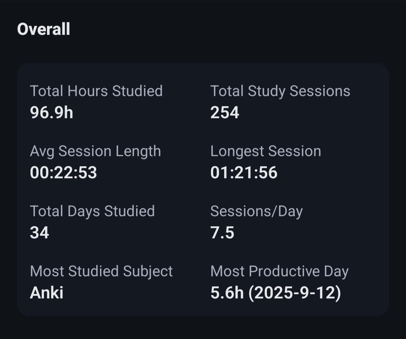406x339 pixels.
Task: Click the 96.9h hours value
Action: tap(52, 113)
